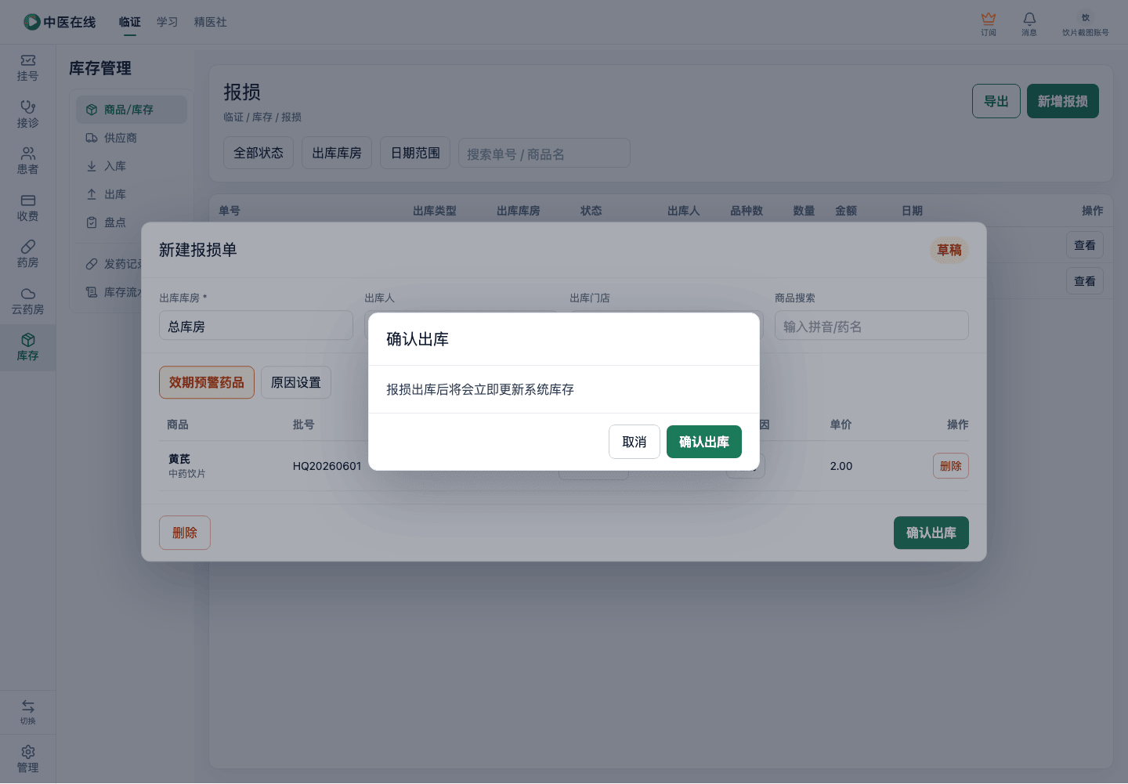Click 查看 in the second table row
Screen dimensions: 1128x784
[1085, 281]
